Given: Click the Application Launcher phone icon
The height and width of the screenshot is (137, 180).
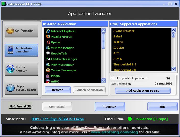Looking at the screenshot, I should coord(10,50).
